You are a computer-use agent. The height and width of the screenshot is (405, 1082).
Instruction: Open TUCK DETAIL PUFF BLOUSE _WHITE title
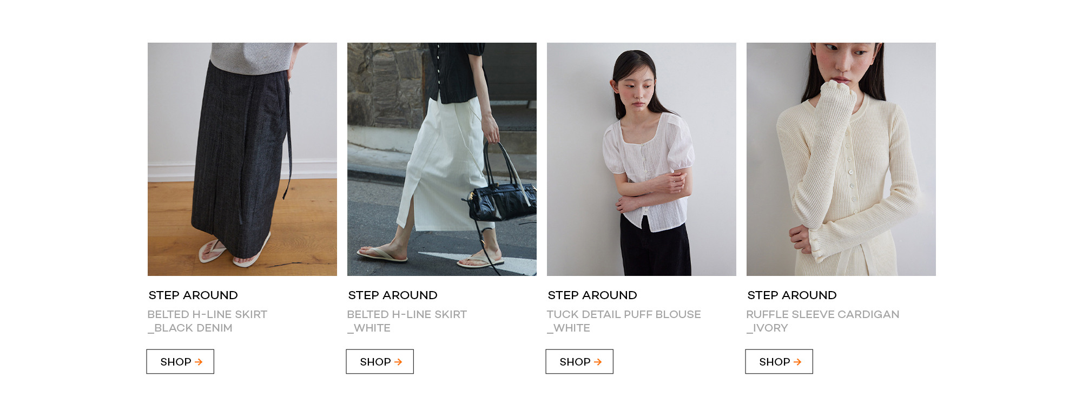coord(624,321)
